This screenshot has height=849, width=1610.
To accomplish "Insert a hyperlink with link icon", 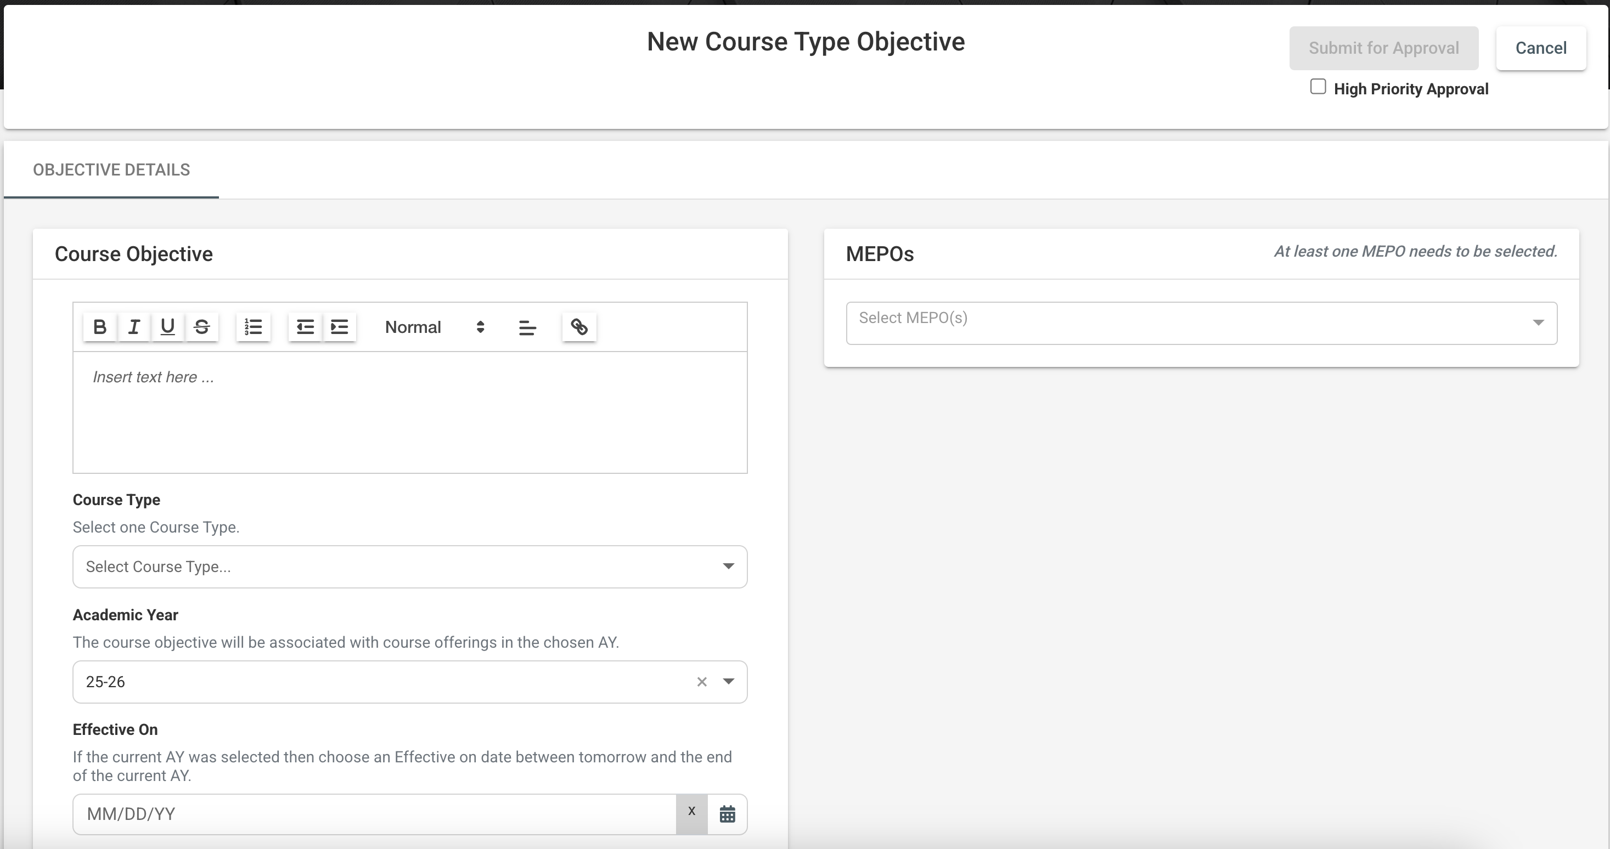I will 579,327.
